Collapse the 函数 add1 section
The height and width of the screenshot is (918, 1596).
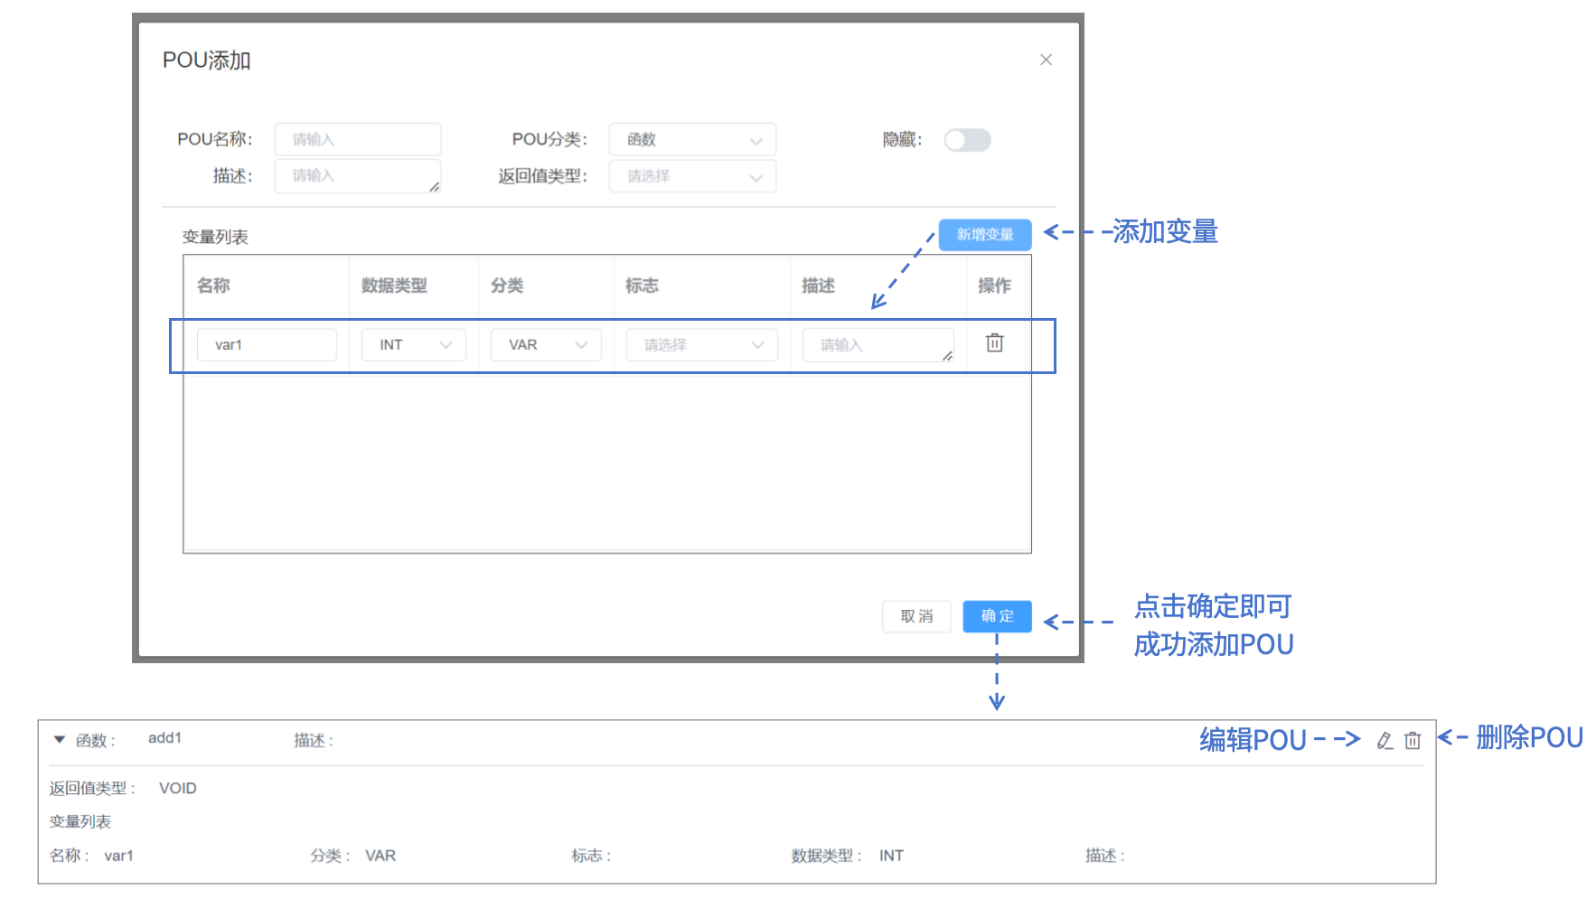[60, 740]
